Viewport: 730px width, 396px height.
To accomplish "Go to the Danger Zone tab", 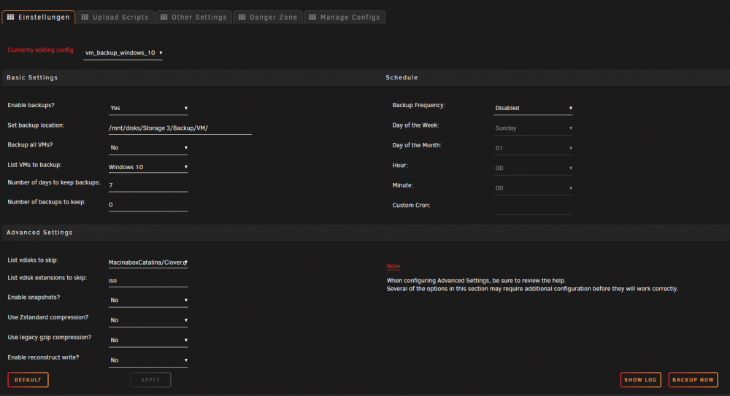I will [268, 18].
